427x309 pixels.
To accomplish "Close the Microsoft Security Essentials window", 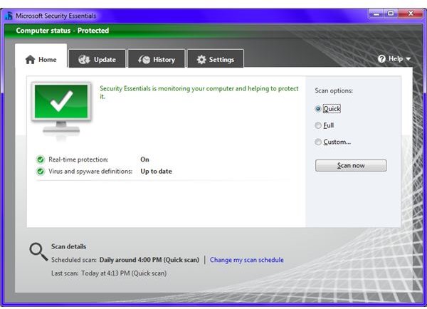I will coord(411,14).
